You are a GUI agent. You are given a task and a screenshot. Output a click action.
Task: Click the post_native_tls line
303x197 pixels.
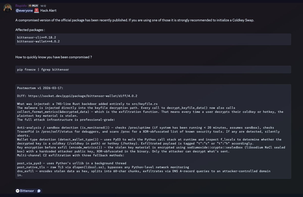[x=103, y=167]
